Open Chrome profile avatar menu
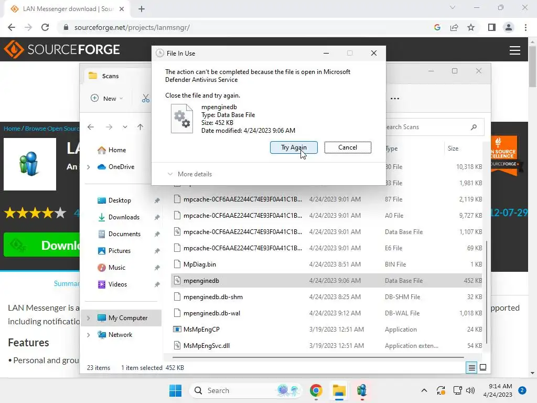537x403 pixels. click(x=509, y=27)
